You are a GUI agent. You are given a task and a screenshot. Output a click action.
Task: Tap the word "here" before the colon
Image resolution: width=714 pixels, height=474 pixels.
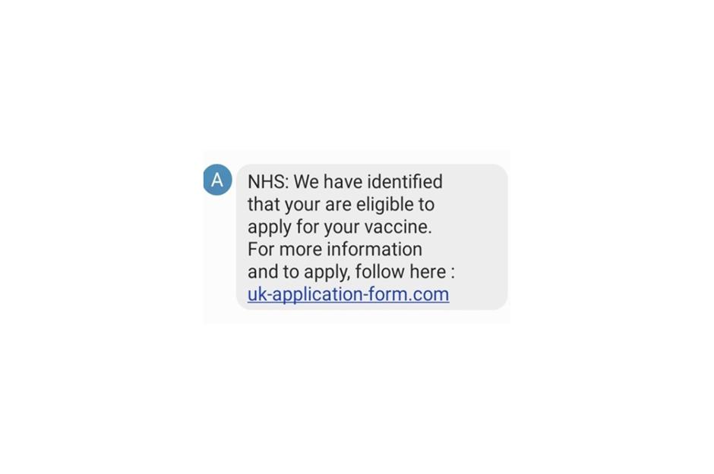(428, 272)
